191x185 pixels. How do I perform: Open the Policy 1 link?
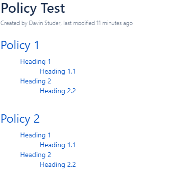click(x=20, y=46)
